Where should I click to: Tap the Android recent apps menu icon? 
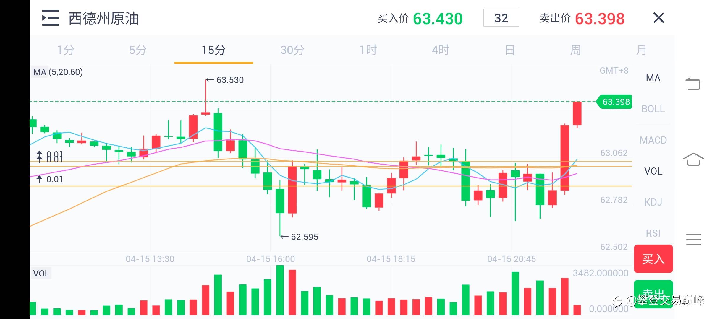(x=693, y=239)
